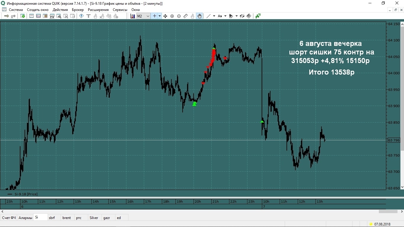
Task: Expand the Aa text tool dropdown arrow
Action: pyautogui.click(x=225, y=16)
